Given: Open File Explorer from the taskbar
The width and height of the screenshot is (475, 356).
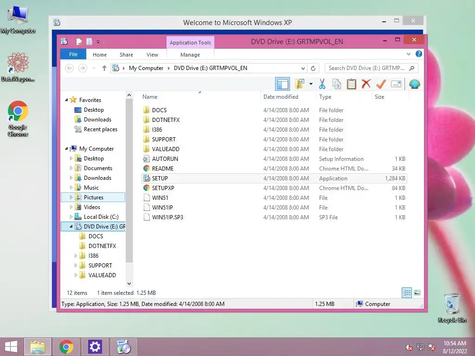Looking at the screenshot, I should [x=38, y=347].
